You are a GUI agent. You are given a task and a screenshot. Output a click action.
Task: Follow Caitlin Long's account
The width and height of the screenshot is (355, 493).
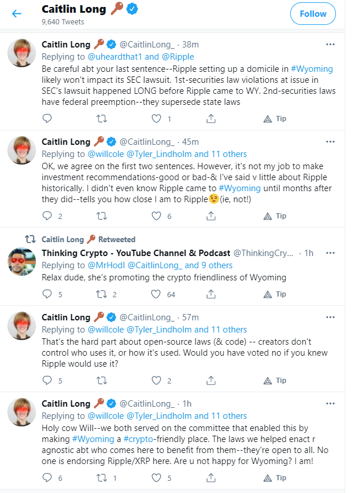[x=313, y=14]
